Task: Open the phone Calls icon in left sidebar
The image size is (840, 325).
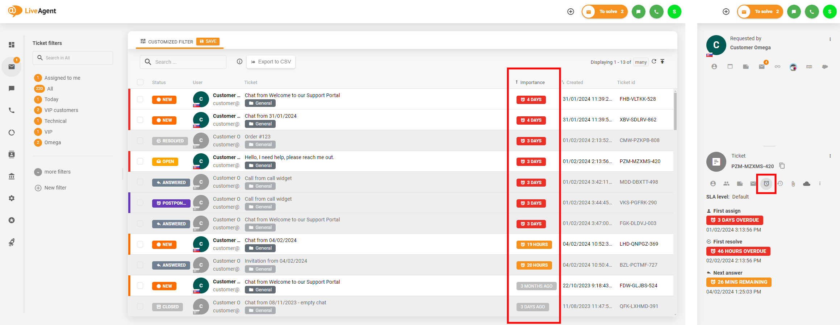Action: (x=12, y=111)
